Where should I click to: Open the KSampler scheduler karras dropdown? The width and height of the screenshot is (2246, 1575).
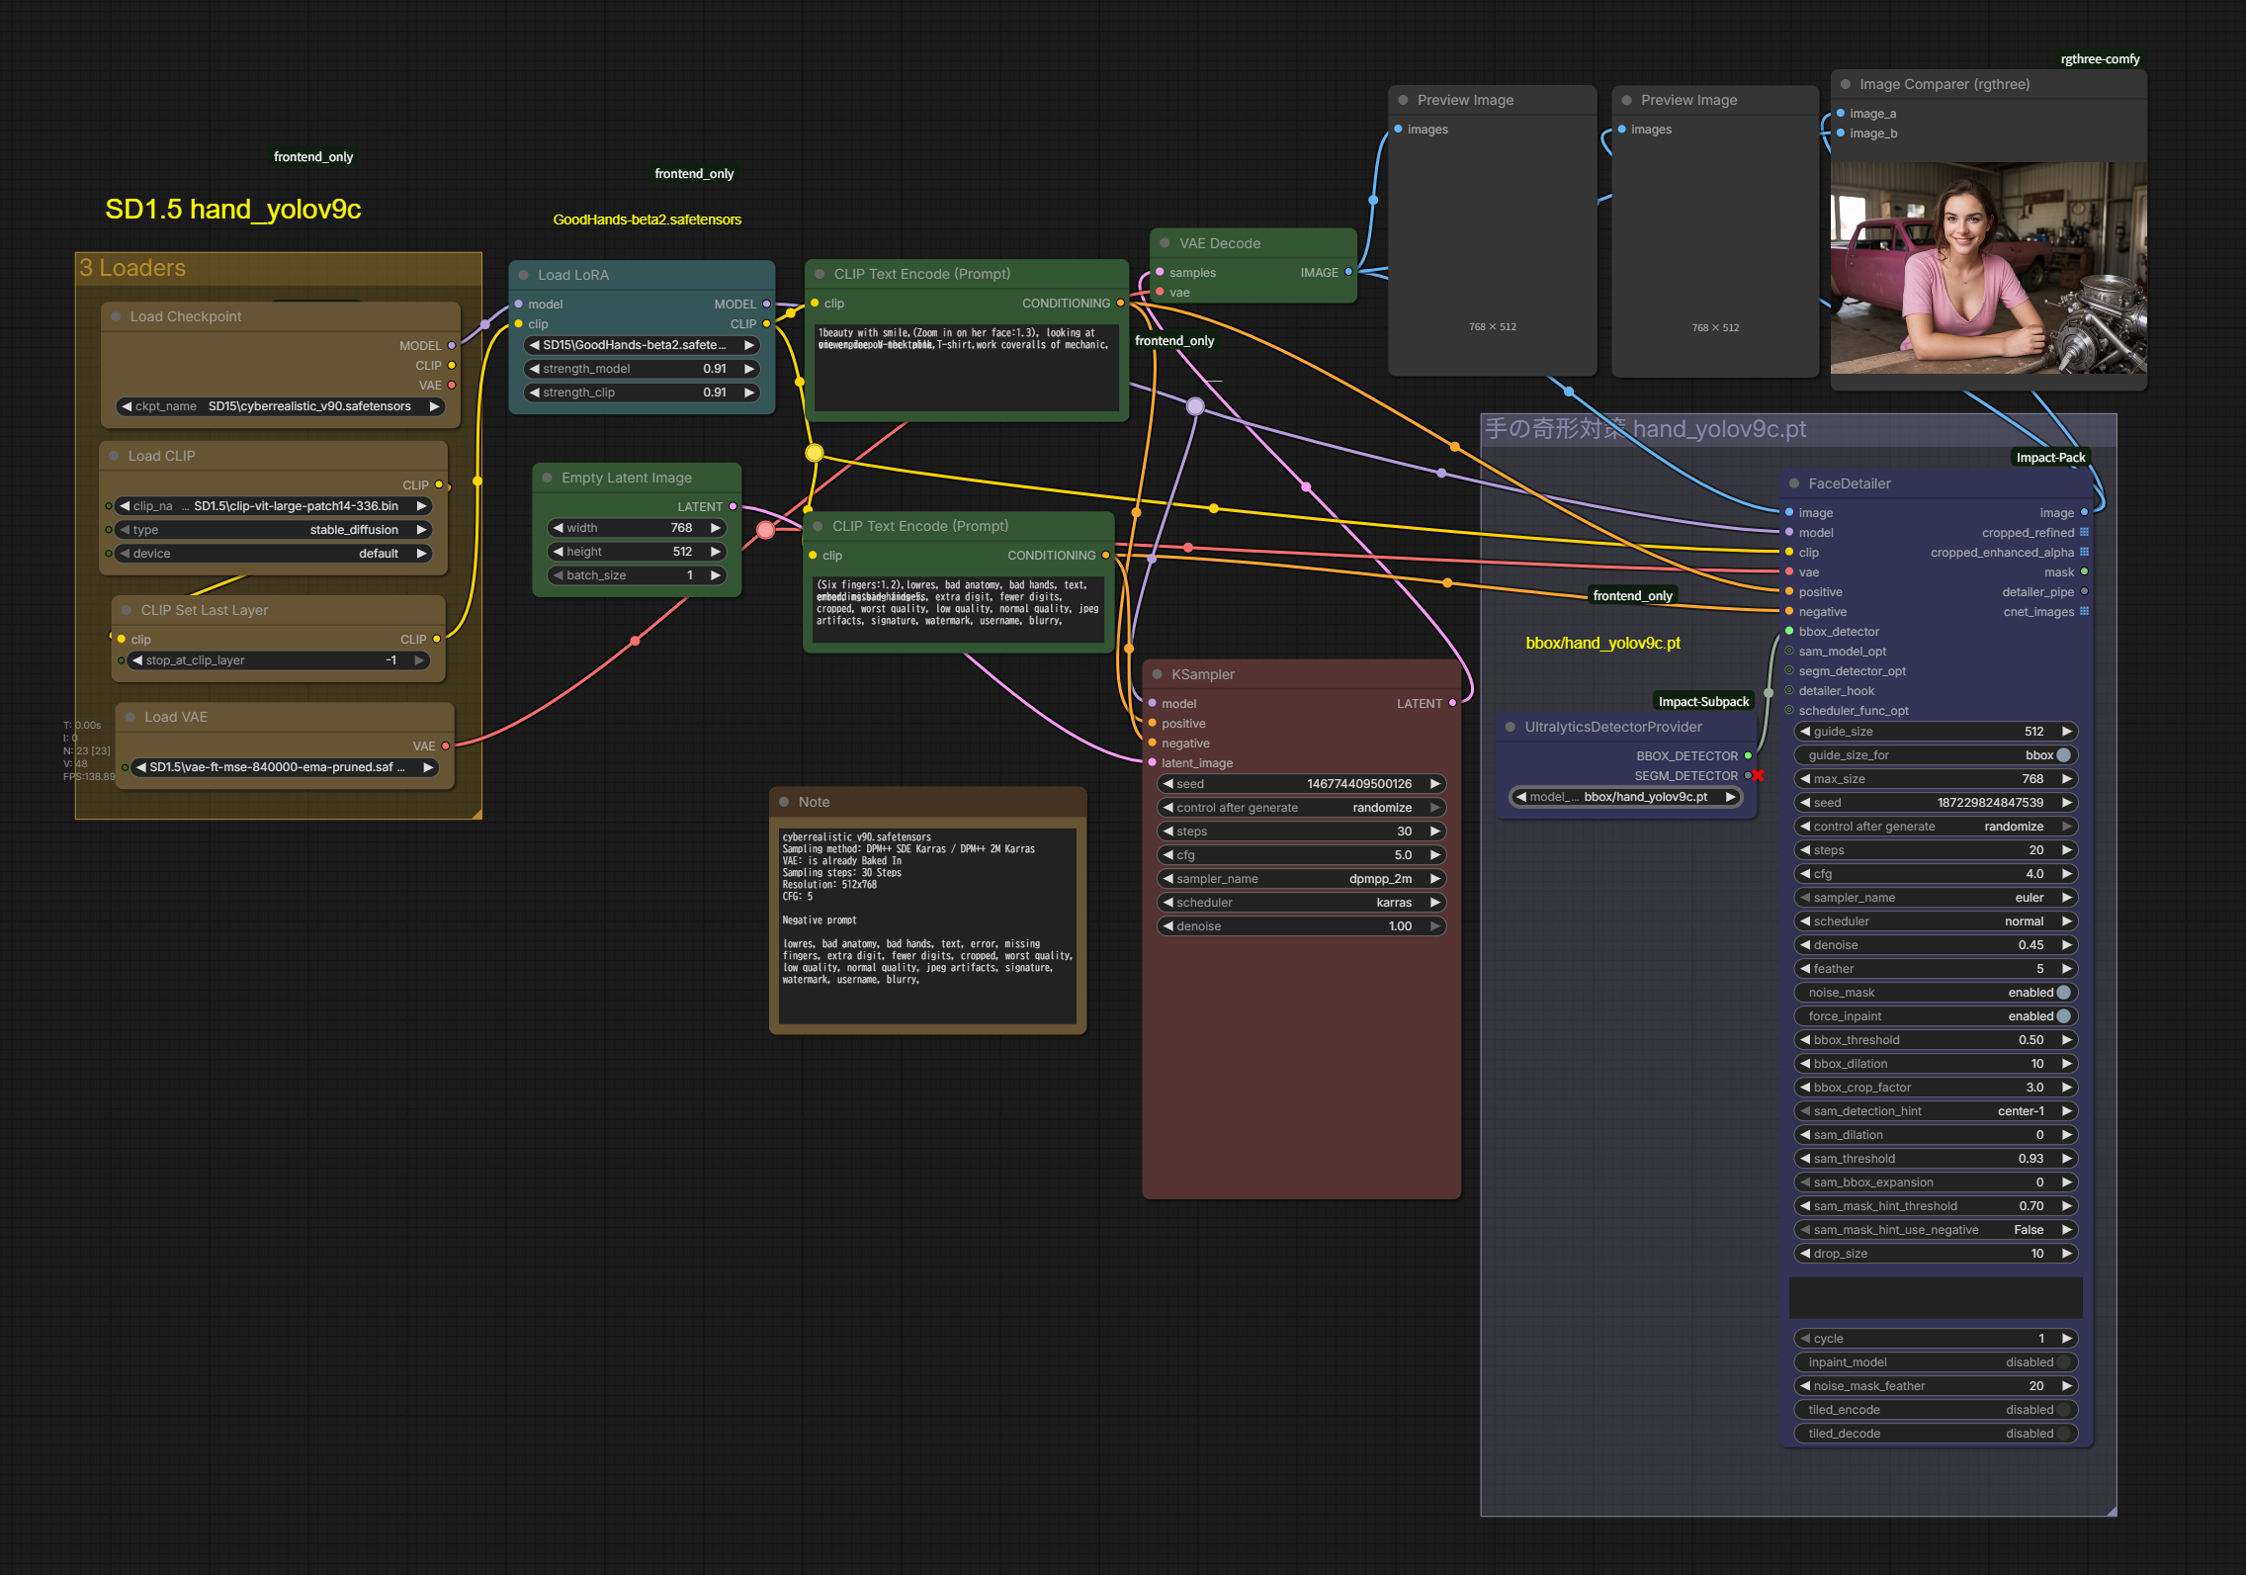point(1301,903)
